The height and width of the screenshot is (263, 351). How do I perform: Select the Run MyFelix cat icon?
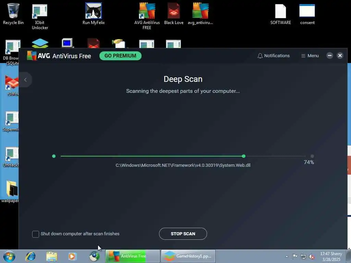tap(94, 14)
